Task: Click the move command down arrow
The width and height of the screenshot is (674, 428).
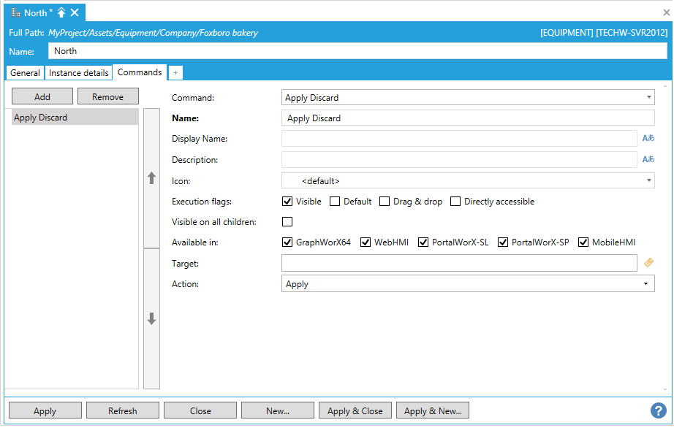Action: click(152, 318)
